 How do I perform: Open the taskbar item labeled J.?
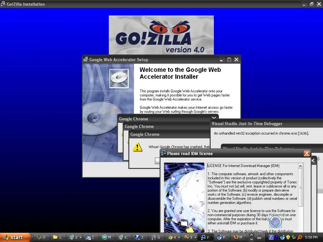(x=140, y=237)
